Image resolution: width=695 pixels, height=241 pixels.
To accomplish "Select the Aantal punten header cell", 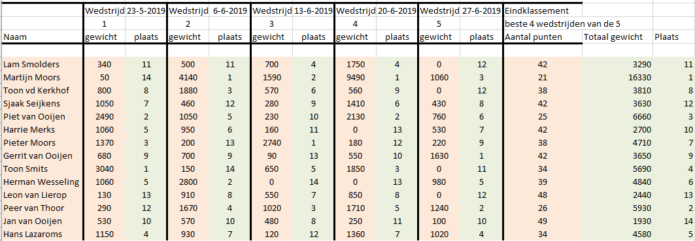I will pyautogui.click(x=543, y=37).
